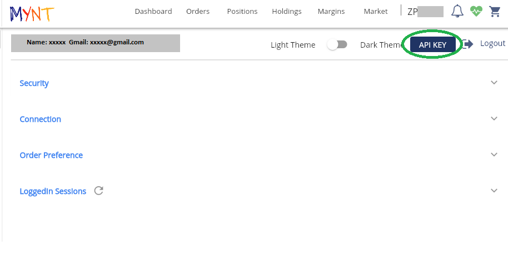Open the Orders menu
The height and width of the screenshot is (255, 508).
pos(198,11)
